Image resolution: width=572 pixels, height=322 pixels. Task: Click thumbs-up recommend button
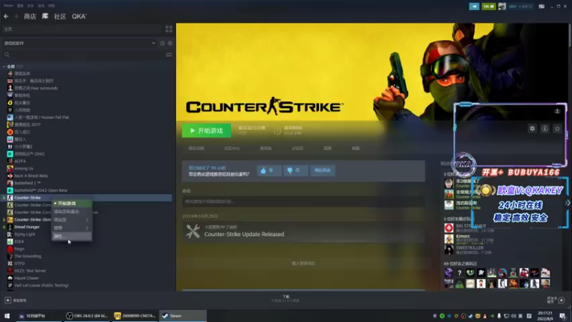click(270, 170)
